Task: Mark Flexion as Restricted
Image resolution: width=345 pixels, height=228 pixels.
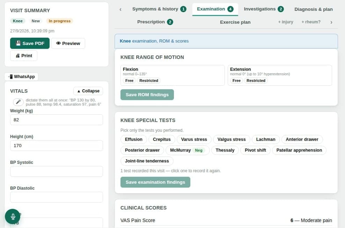Action: tap(149, 81)
